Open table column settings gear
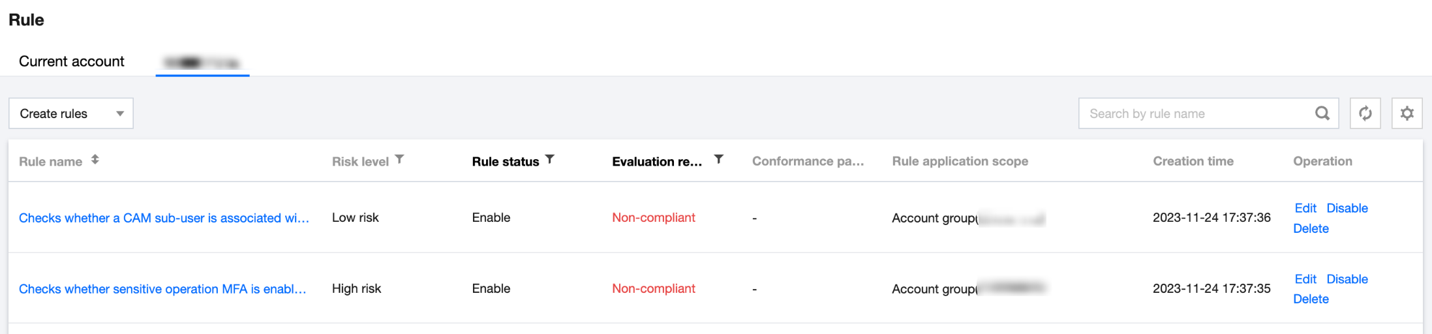1432x334 pixels. (x=1407, y=114)
